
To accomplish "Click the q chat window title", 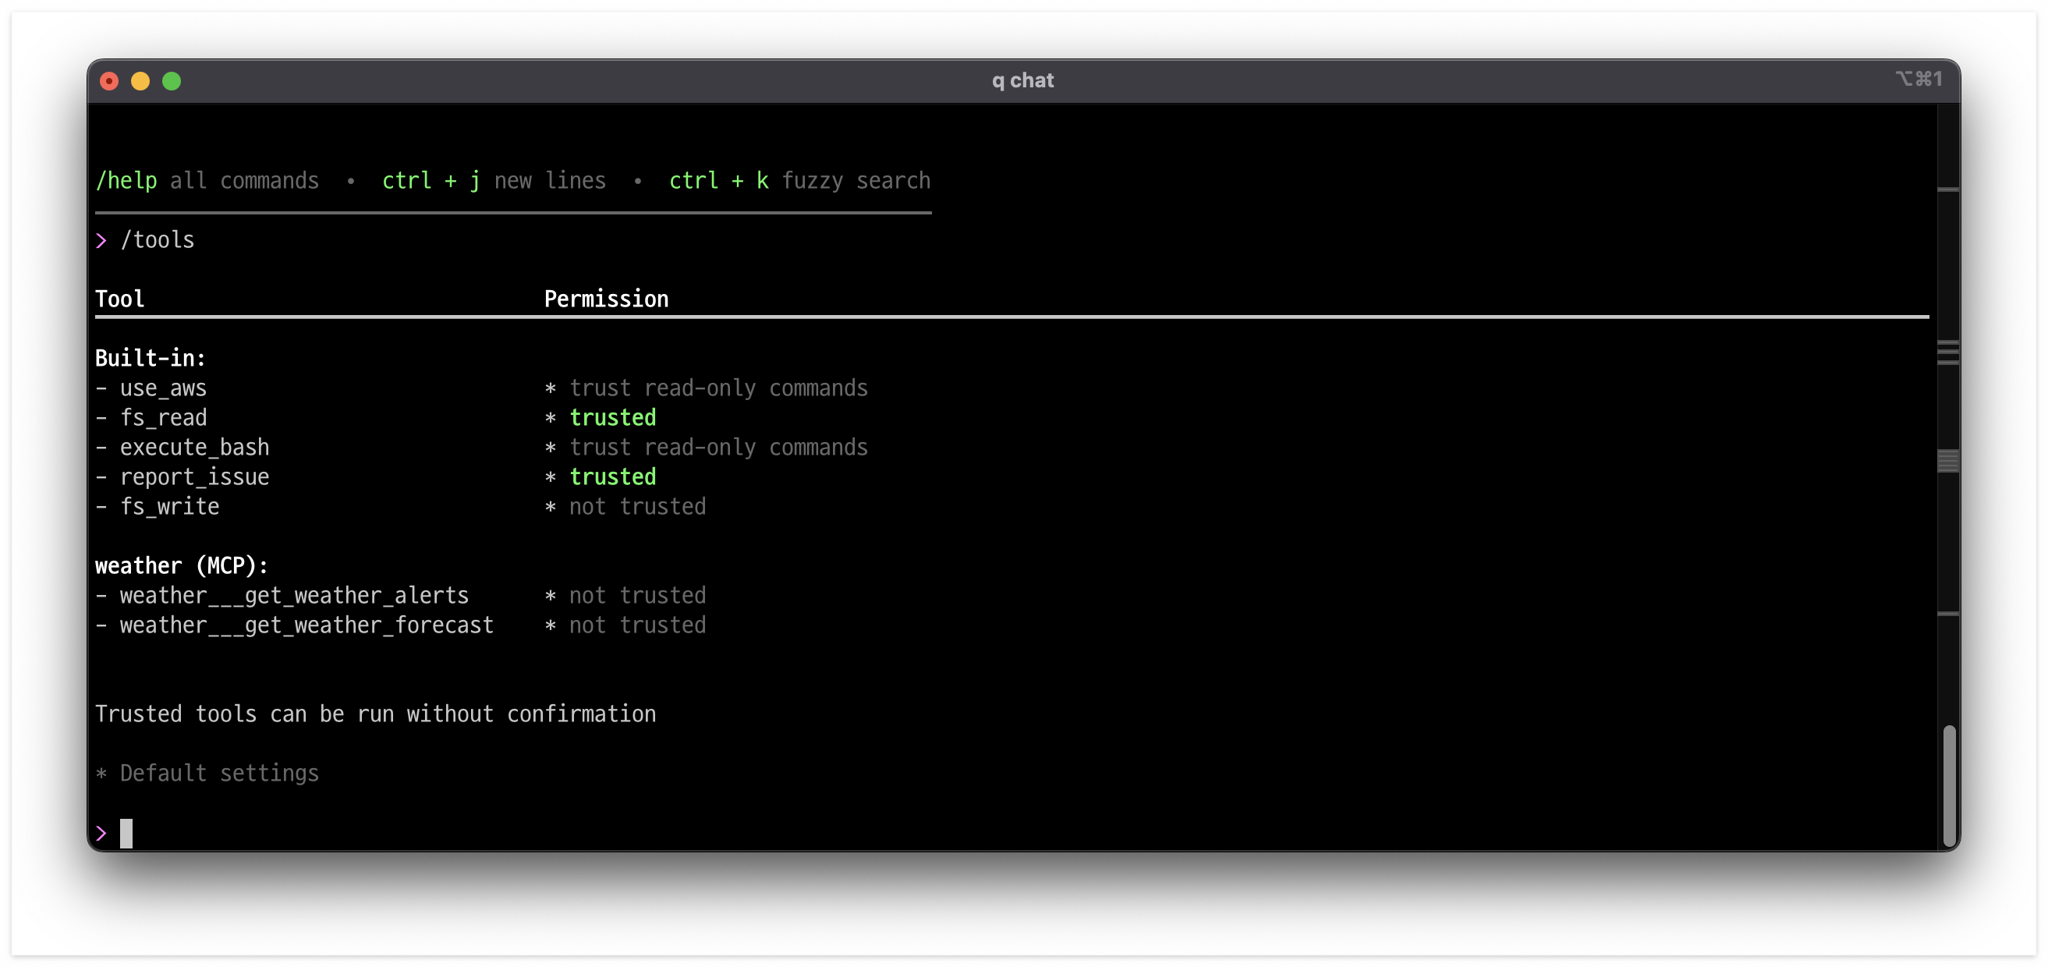I will point(1022,80).
